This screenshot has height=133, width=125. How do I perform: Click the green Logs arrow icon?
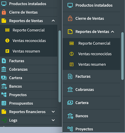click(x=4, y=120)
